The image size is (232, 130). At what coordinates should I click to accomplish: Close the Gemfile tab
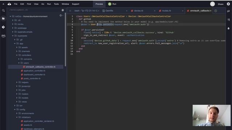click(x=127, y=11)
